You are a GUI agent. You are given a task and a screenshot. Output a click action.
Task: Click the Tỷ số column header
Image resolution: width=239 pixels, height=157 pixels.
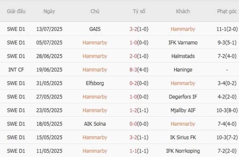click(139, 11)
